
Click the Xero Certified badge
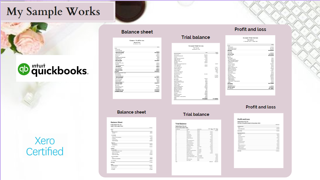pos(45,146)
